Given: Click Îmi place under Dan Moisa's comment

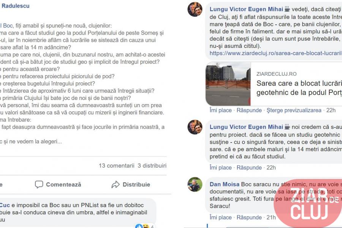Looking at the screenshot, I should [x=220, y=217].
